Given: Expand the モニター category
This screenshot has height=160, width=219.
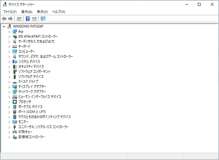Looking at the screenshot, I should coord(9,122).
